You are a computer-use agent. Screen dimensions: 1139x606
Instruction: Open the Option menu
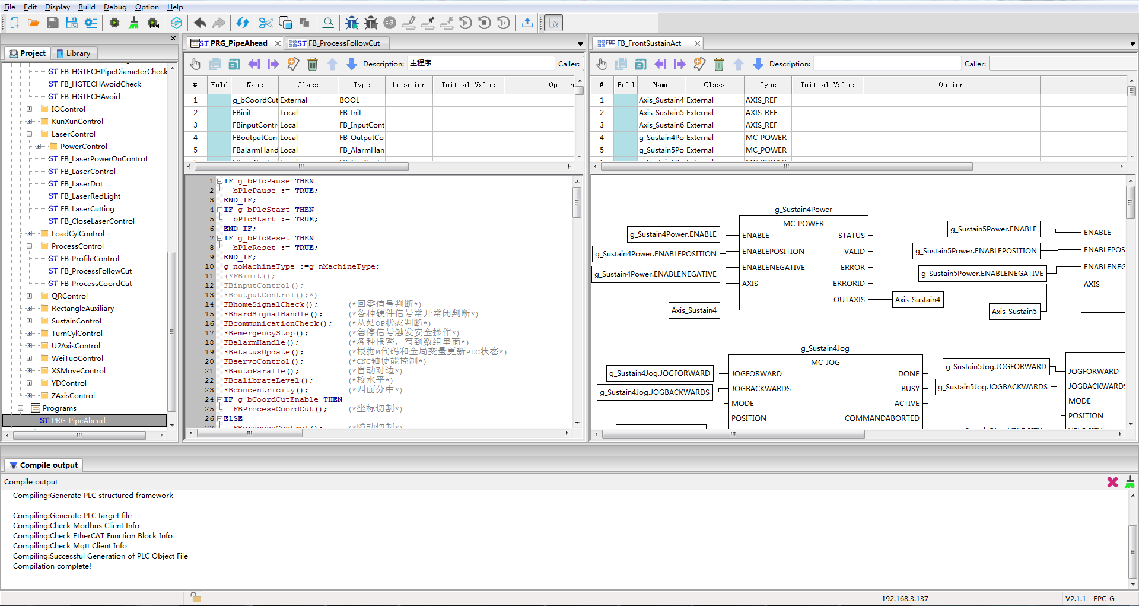(147, 7)
